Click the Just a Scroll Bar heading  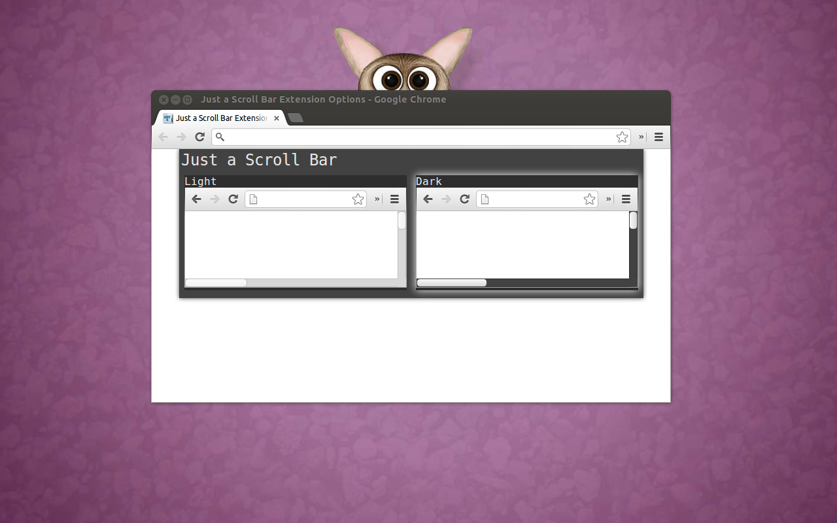[259, 160]
